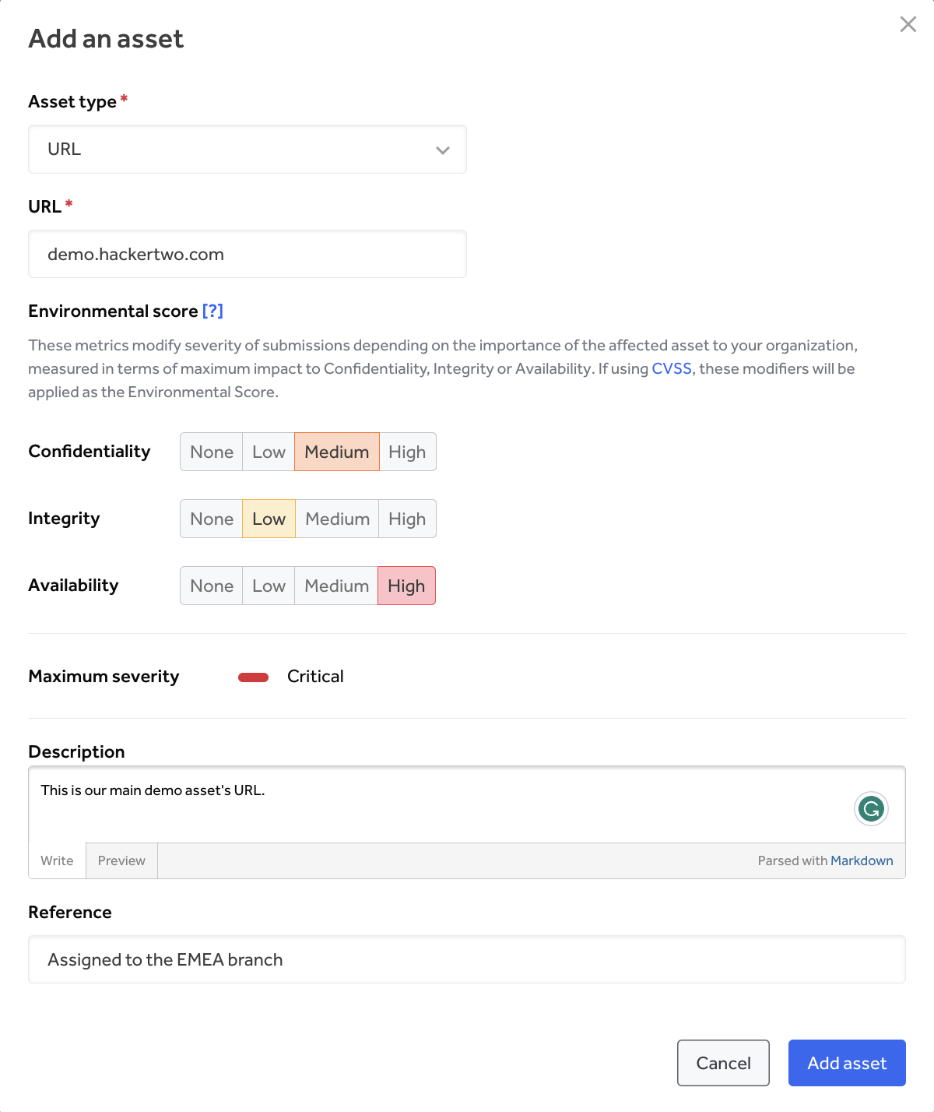Open the Markdown link
This screenshot has width=934, height=1112.
click(862, 860)
